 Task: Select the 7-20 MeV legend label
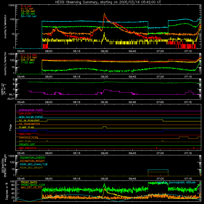28,62
